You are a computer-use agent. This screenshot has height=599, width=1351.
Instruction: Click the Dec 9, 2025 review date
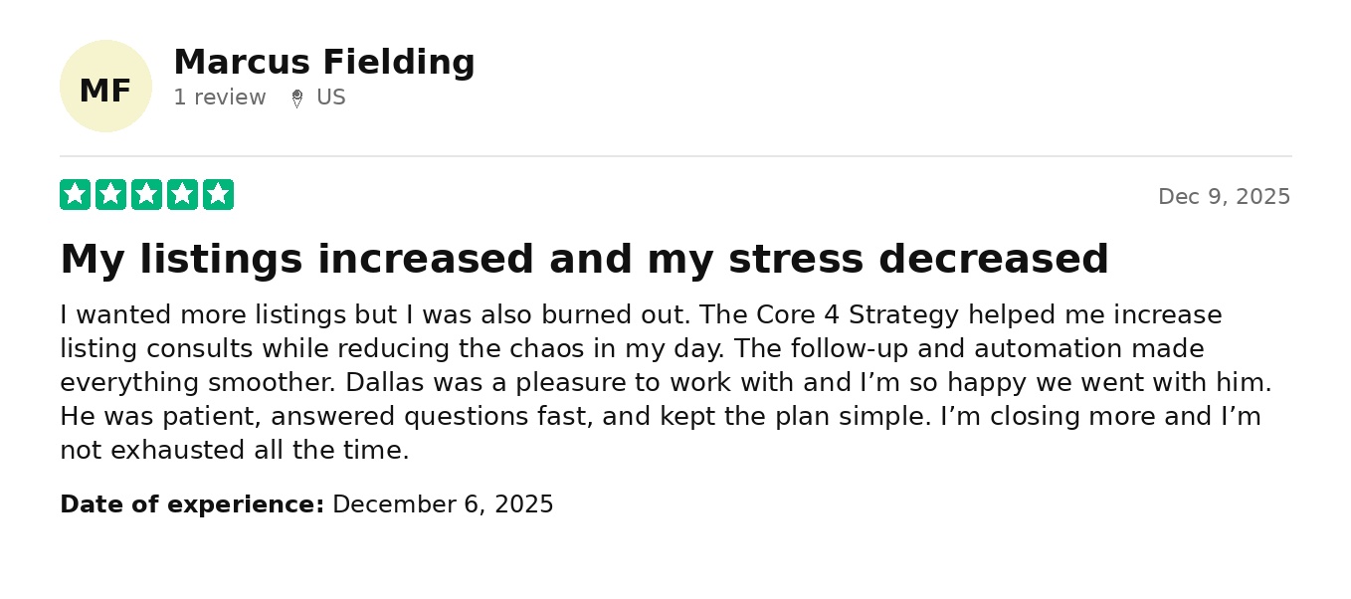tap(1224, 197)
